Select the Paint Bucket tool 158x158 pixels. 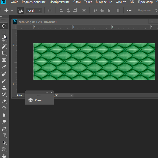click(4, 108)
